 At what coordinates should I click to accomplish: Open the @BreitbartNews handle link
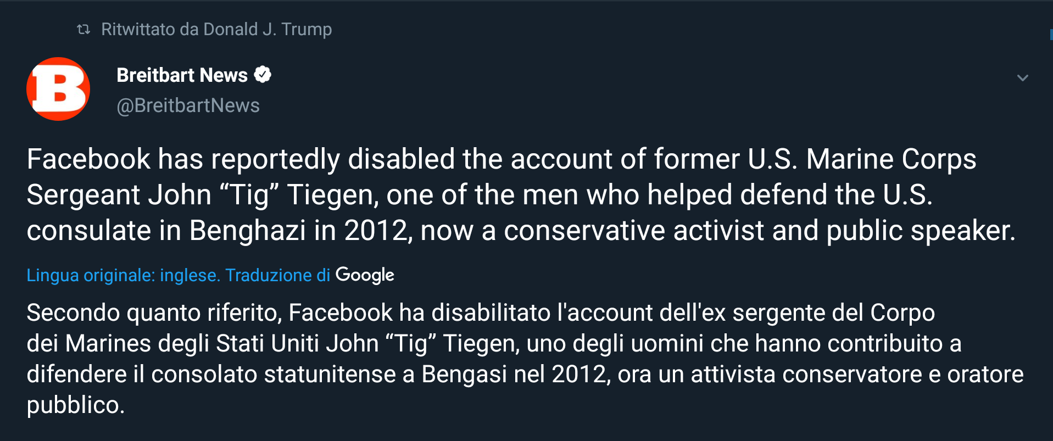point(188,105)
